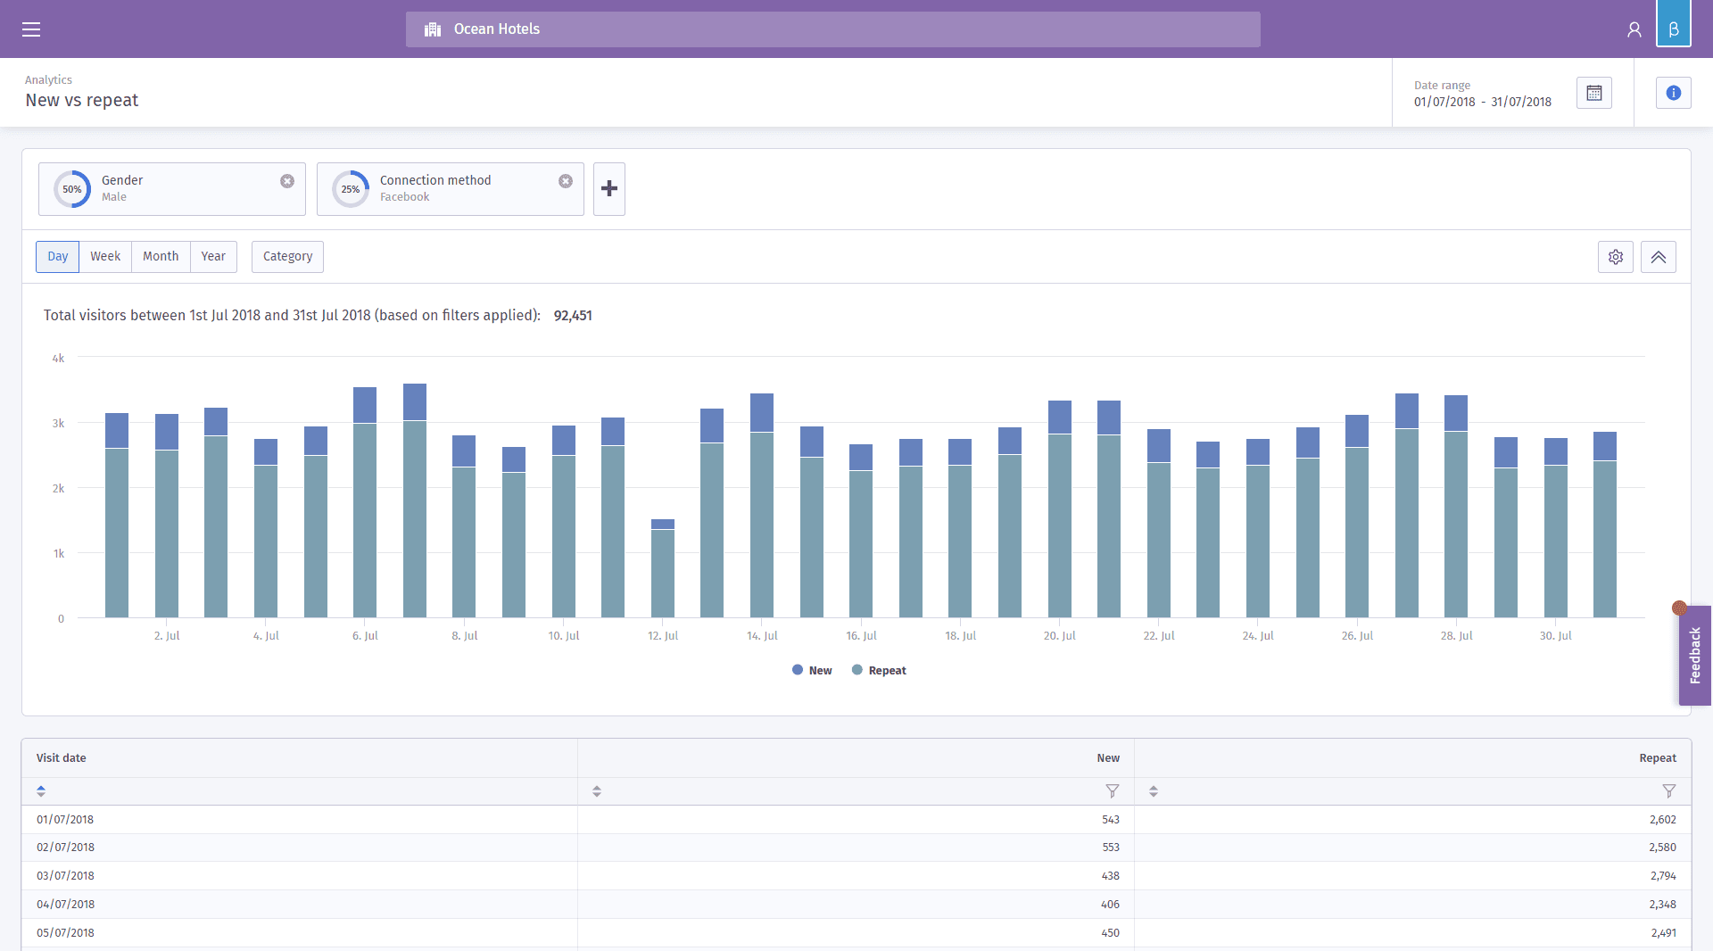The height and width of the screenshot is (951, 1713).
Task: Open filter for the Repeat column
Action: coord(1668,791)
